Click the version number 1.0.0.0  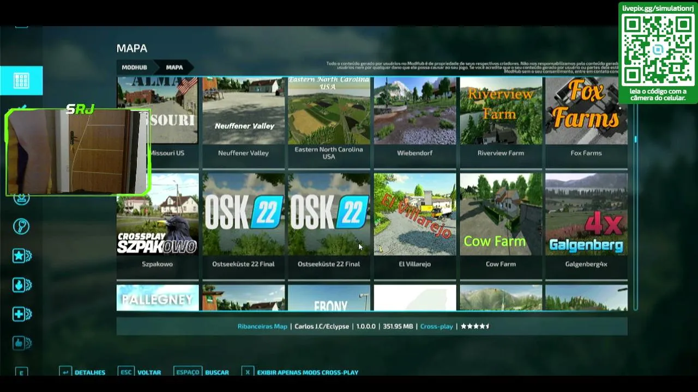366,327
